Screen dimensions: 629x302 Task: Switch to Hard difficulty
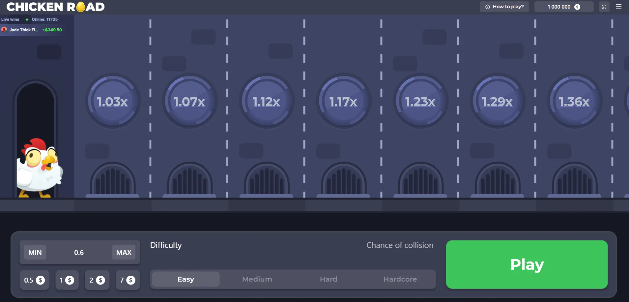click(329, 279)
